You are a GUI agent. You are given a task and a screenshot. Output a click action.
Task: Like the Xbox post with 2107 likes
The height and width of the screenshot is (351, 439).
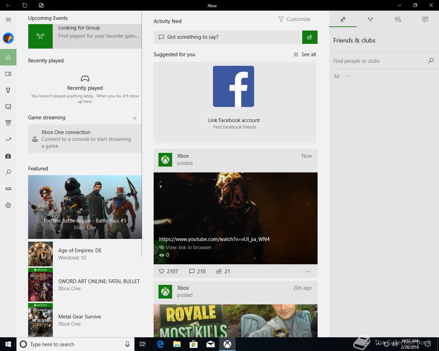tap(168, 271)
